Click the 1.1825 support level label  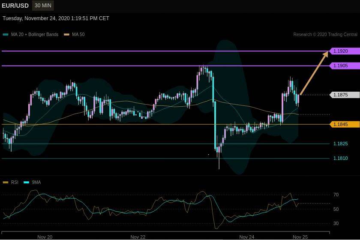pos(340,144)
